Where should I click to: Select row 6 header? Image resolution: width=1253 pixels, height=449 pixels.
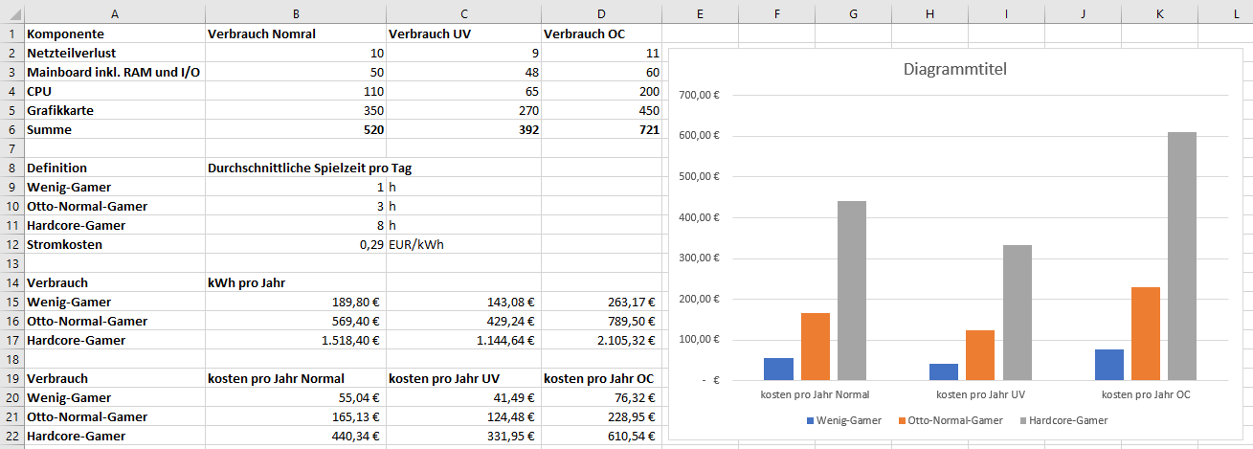coord(11,129)
